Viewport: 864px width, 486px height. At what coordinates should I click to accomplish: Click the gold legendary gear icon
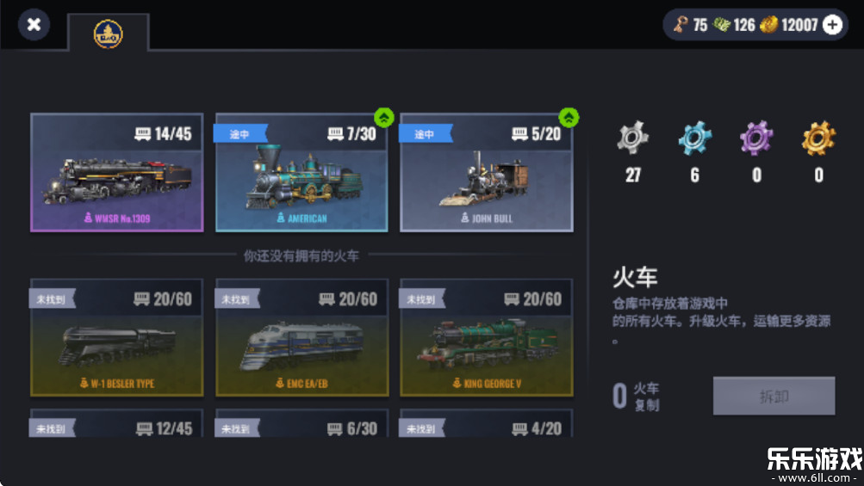[819, 137]
